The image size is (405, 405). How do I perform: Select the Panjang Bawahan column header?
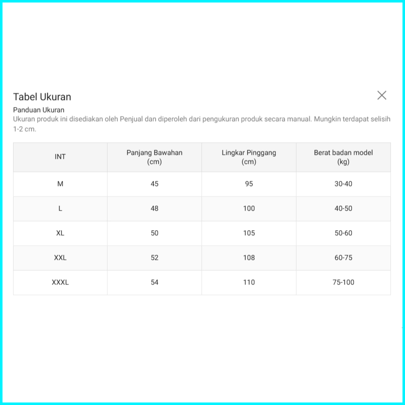point(154,157)
